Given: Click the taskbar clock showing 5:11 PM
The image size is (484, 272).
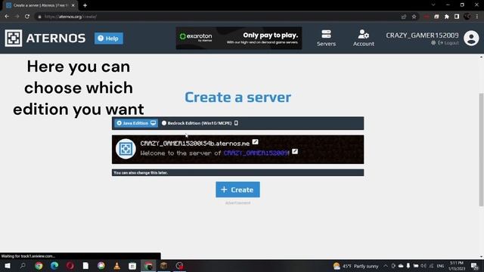Looking at the screenshot, I should [457, 266].
